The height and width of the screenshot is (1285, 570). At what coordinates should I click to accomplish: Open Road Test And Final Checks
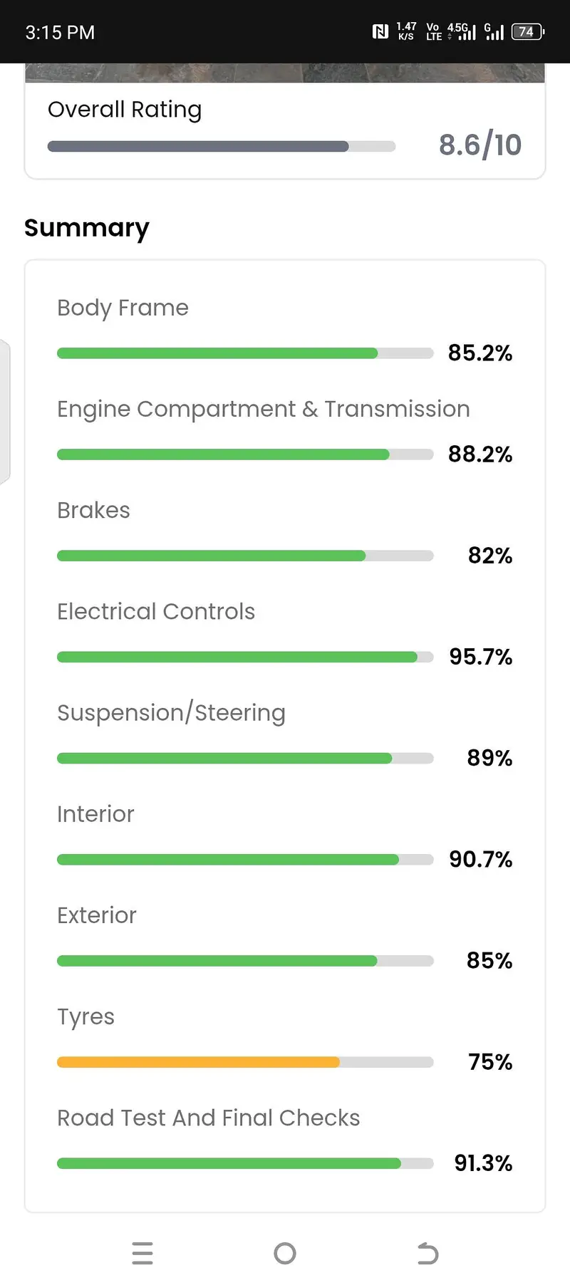208,1118
